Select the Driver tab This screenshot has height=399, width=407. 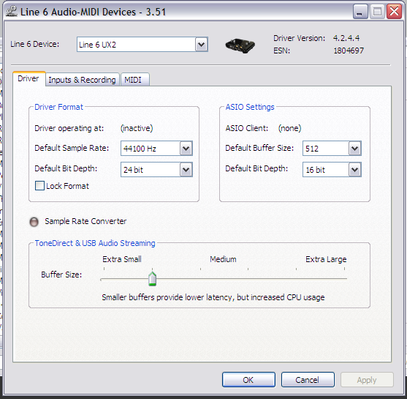[28, 78]
